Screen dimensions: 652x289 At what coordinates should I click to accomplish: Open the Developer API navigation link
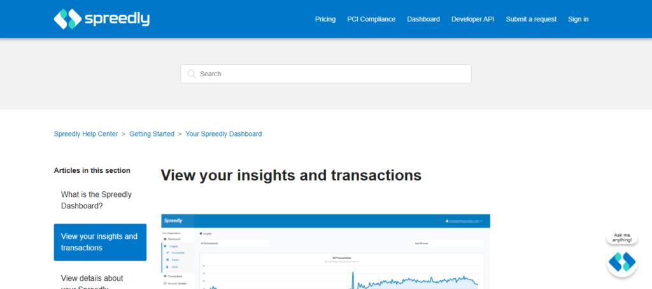coord(472,19)
